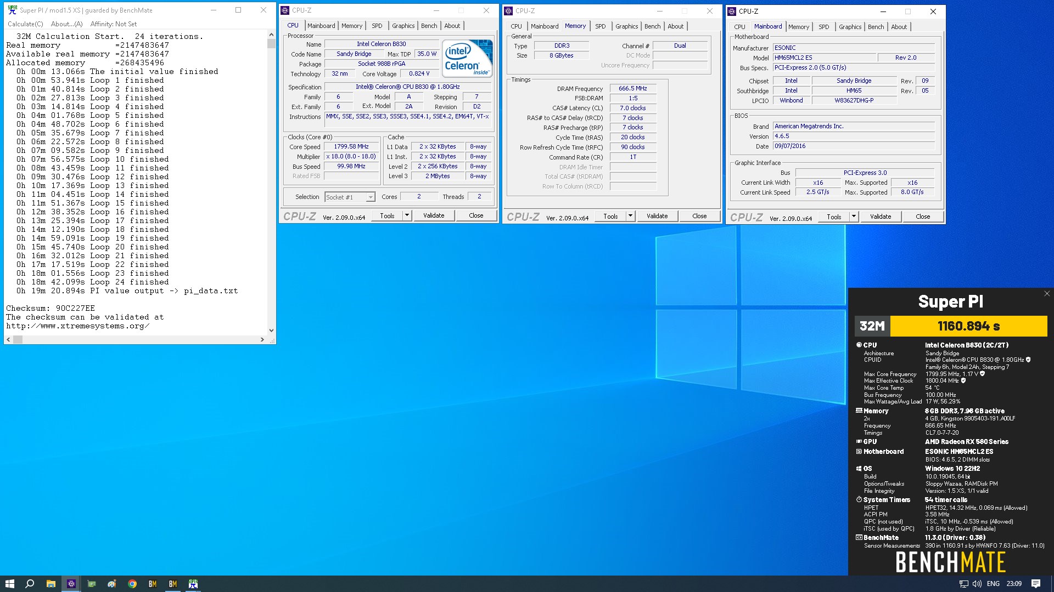Click the title icon of the CPU-Z mainboard window
The image size is (1054, 592).
[x=732, y=11]
